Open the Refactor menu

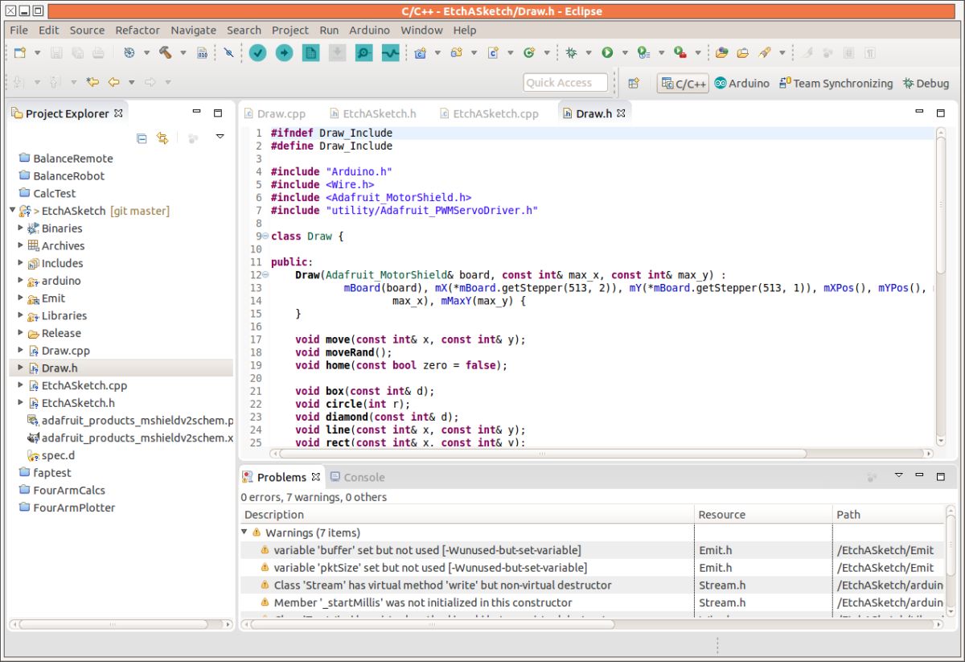[137, 30]
